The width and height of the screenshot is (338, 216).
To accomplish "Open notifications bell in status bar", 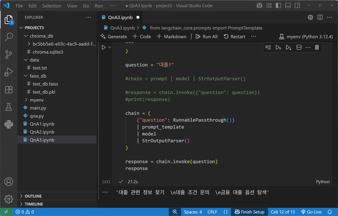I will coord(330,212).
